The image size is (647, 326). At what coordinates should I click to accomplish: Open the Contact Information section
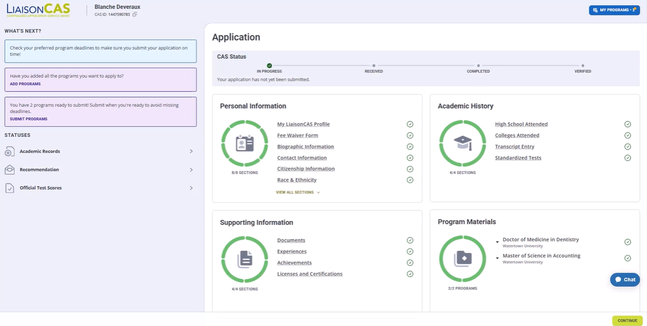point(302,158)
